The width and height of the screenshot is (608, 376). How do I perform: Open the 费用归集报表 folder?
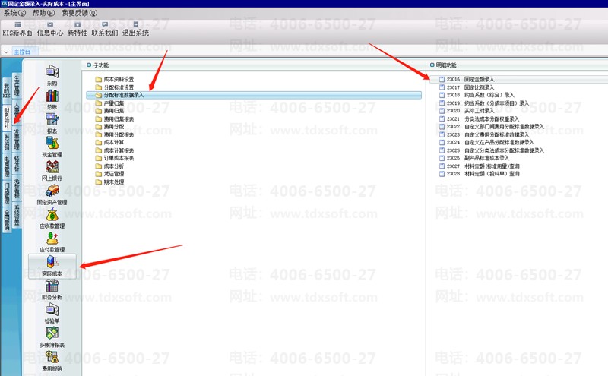[115, 118]
